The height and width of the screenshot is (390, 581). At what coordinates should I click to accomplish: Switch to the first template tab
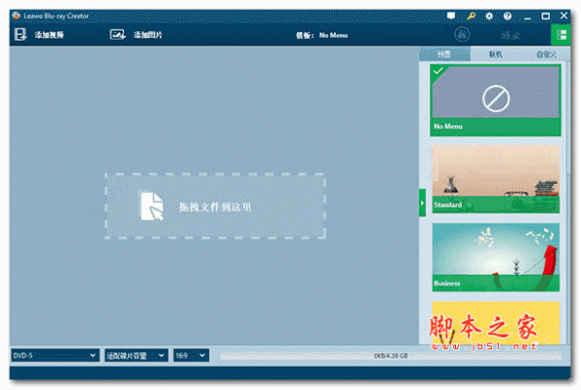(x=444, y=54)
